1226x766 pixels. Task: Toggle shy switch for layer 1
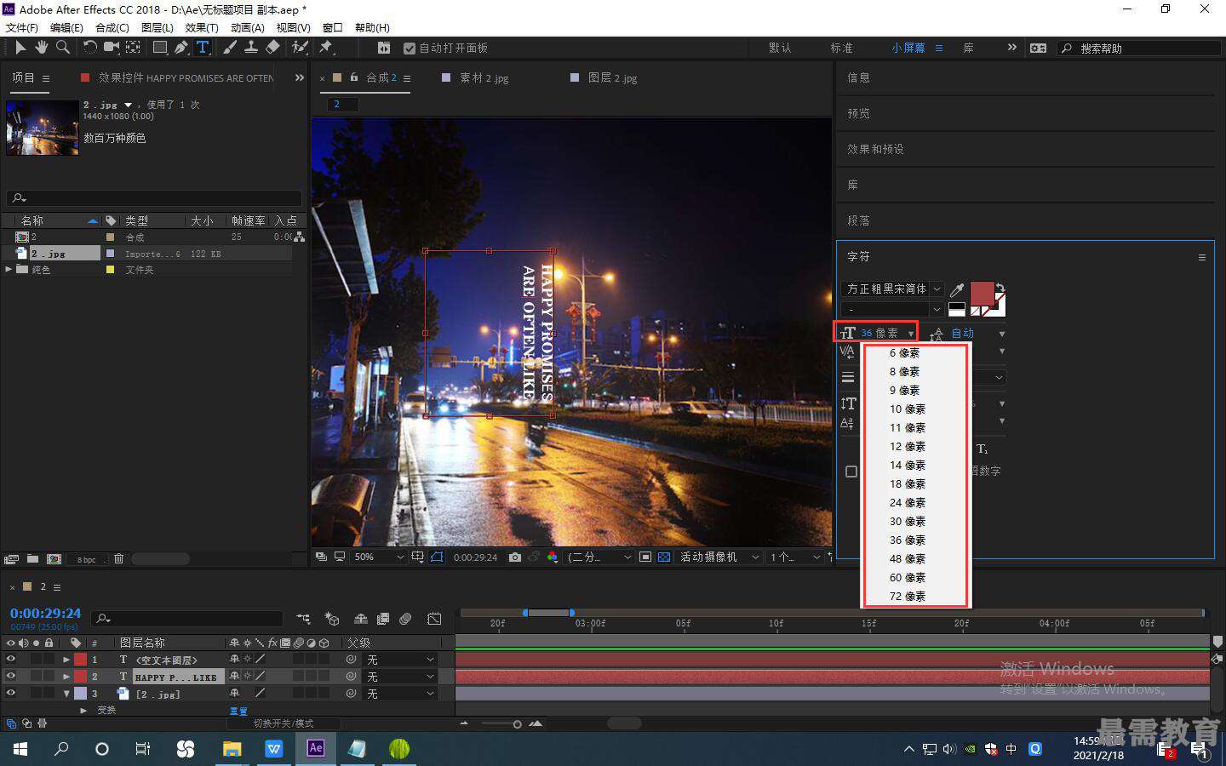click(234, 660)
